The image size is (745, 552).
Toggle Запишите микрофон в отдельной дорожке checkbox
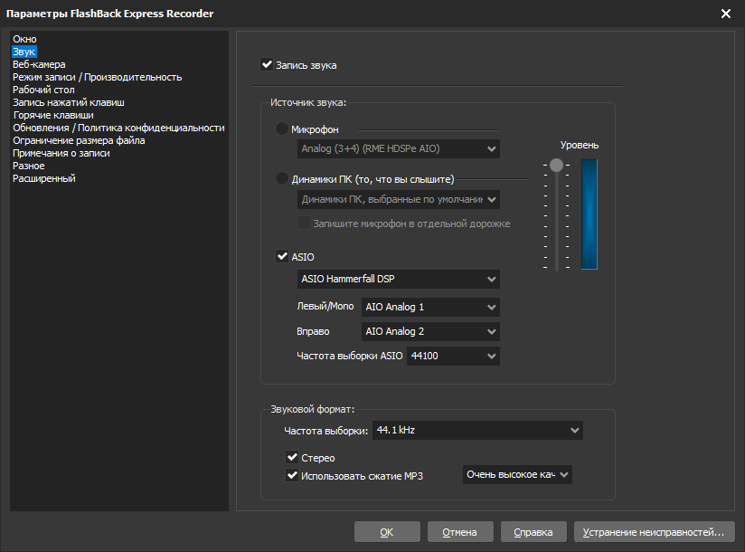(x=304, y=223)
